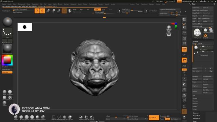Expand the Split subtool section
This screenshot has height=122, width=217.
click(x=194, y=96)
